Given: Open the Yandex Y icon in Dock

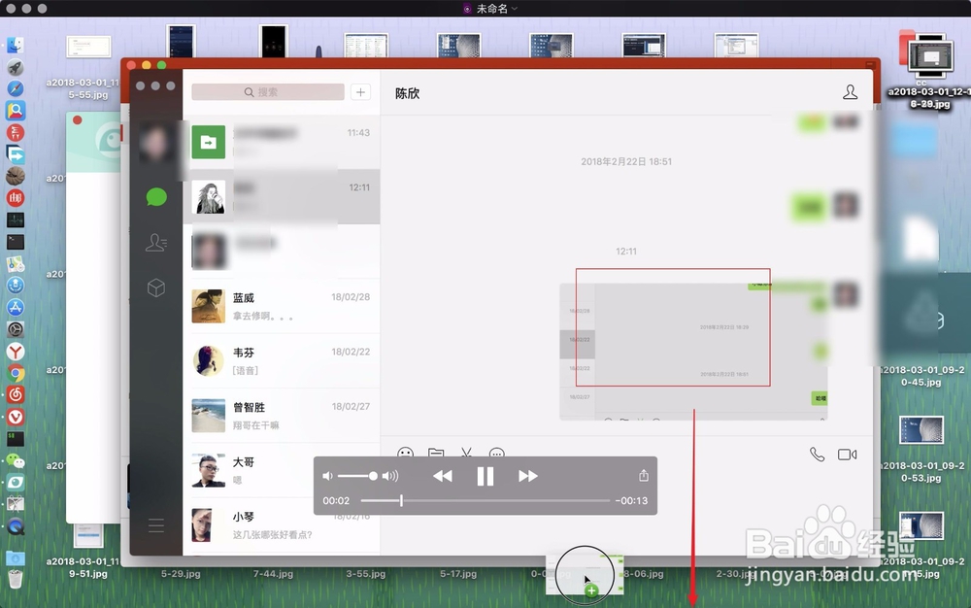Looking at the screenshot, I should coord(16,351).
